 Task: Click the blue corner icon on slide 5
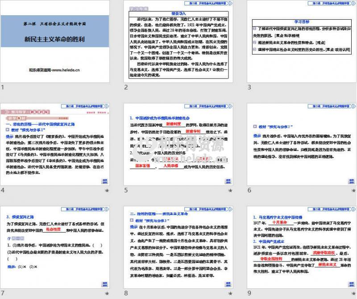(x=228, y=181)
